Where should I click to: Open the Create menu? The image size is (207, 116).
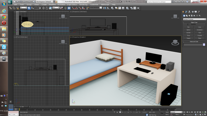click(44, 5)
